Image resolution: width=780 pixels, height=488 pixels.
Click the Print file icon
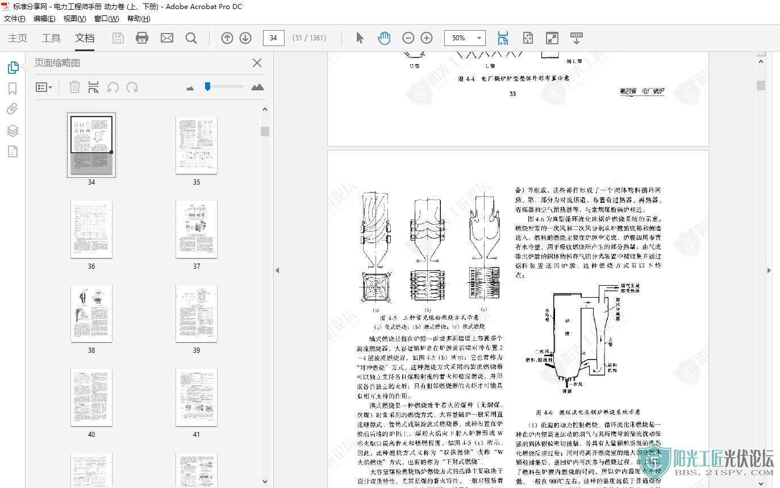(142, 38)
